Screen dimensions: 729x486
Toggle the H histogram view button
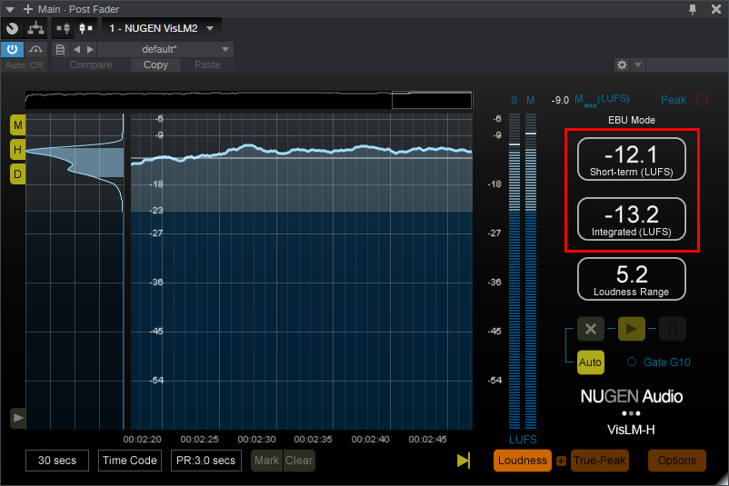click(17, 150)
